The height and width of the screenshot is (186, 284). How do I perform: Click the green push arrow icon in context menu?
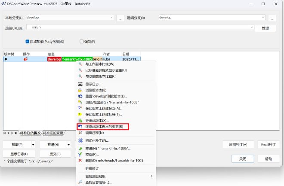80,148
